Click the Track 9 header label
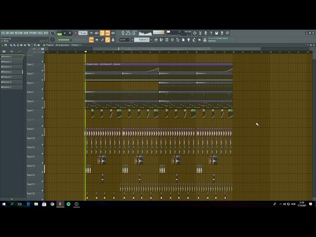Viewport: 316px width, 237px height. (x=30, y=129)
